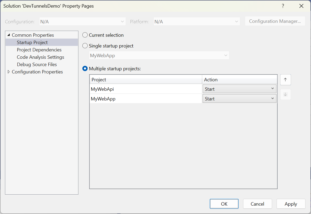
Task: Apply the changes with the Apply button
Action: click(291, 204)
